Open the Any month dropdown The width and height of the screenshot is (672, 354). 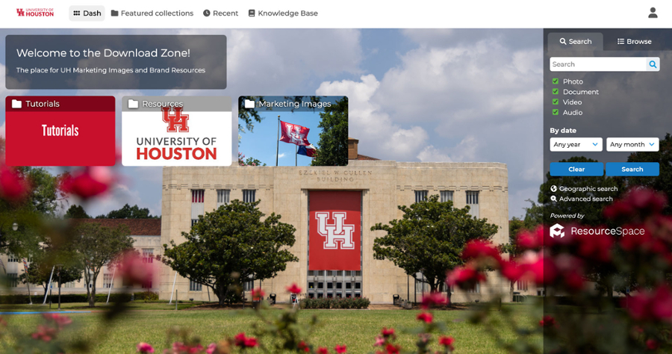632,145
